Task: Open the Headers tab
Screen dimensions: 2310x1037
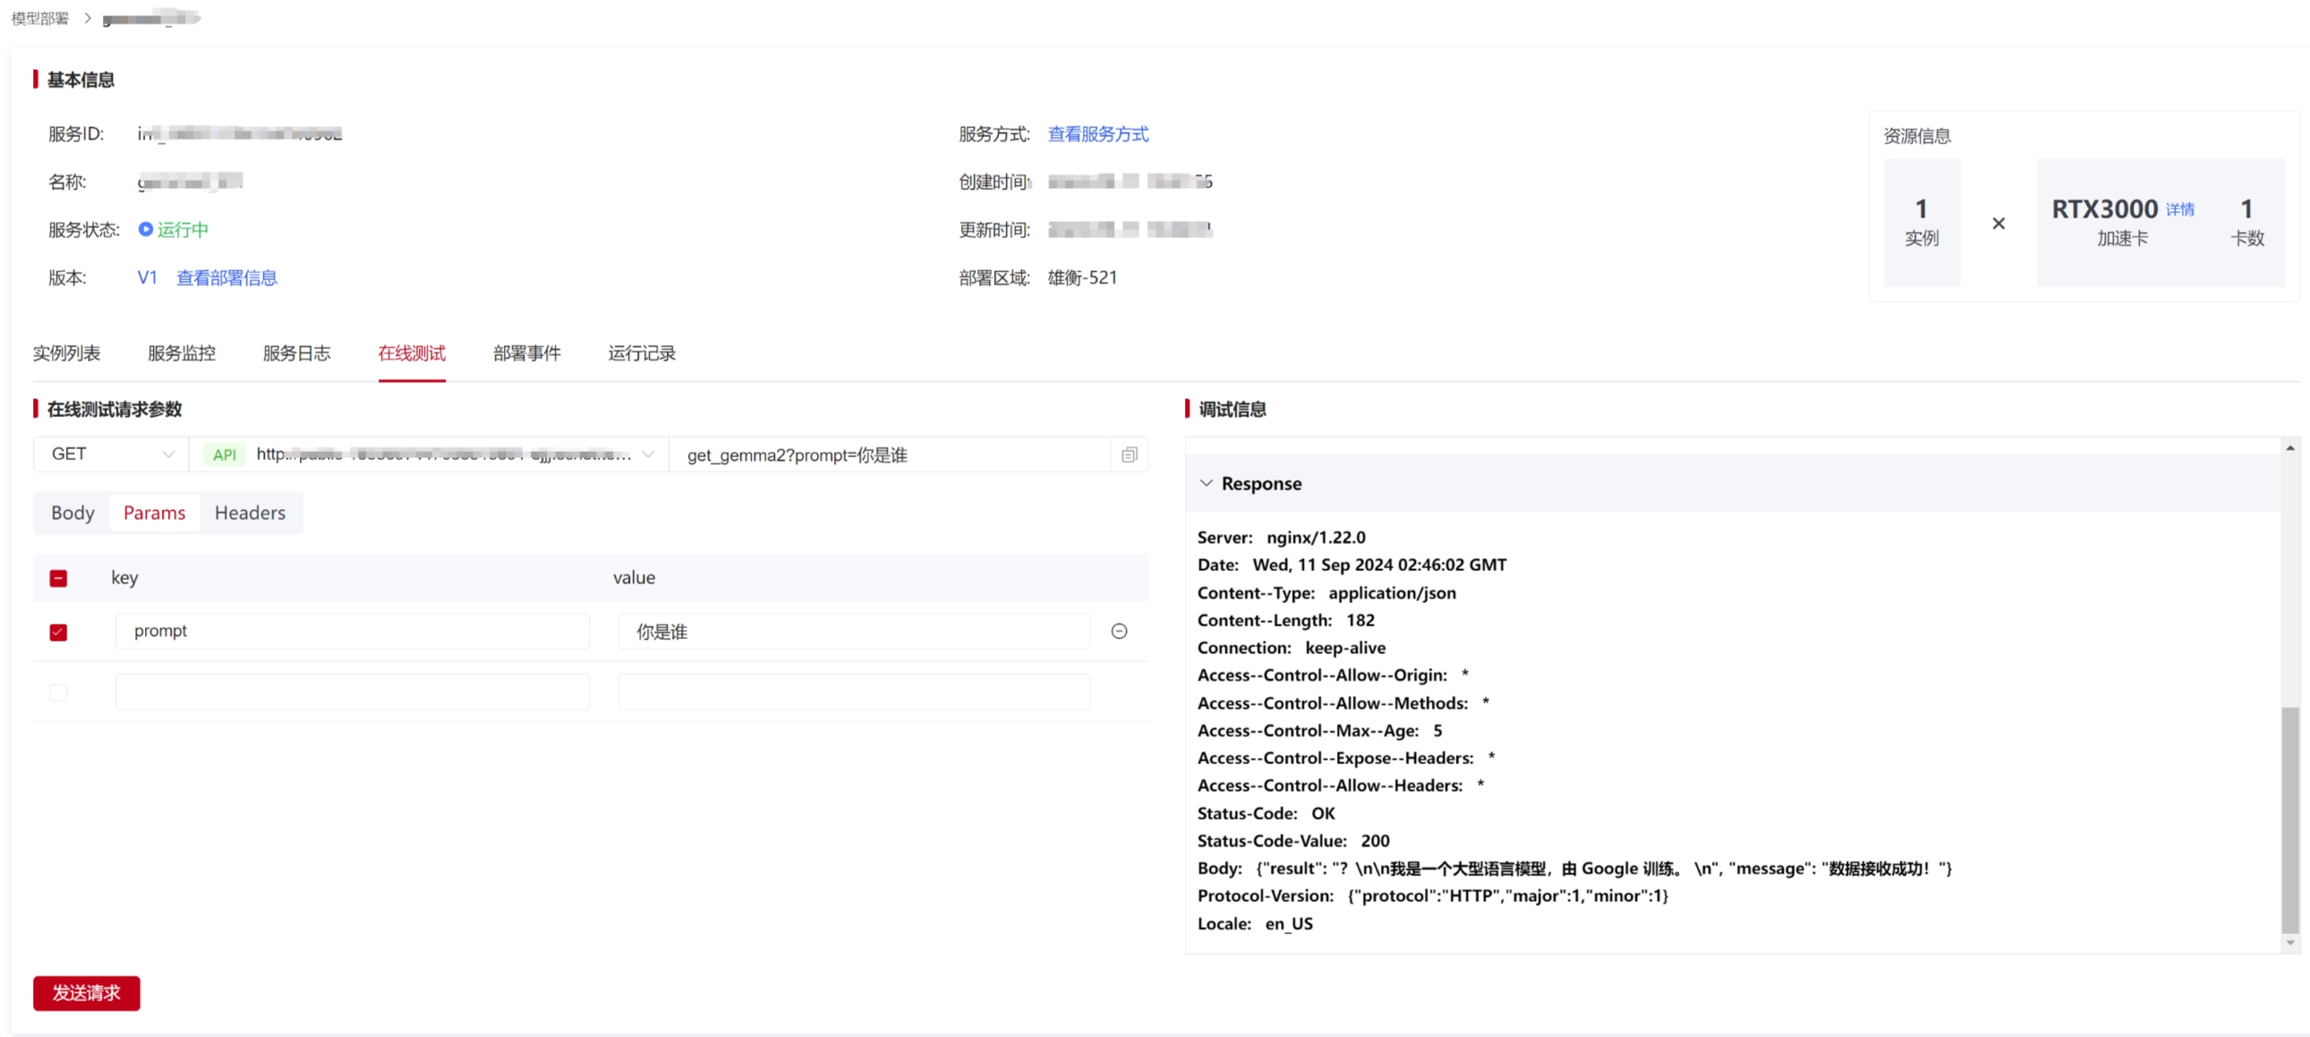Action: tap(250, 513)
